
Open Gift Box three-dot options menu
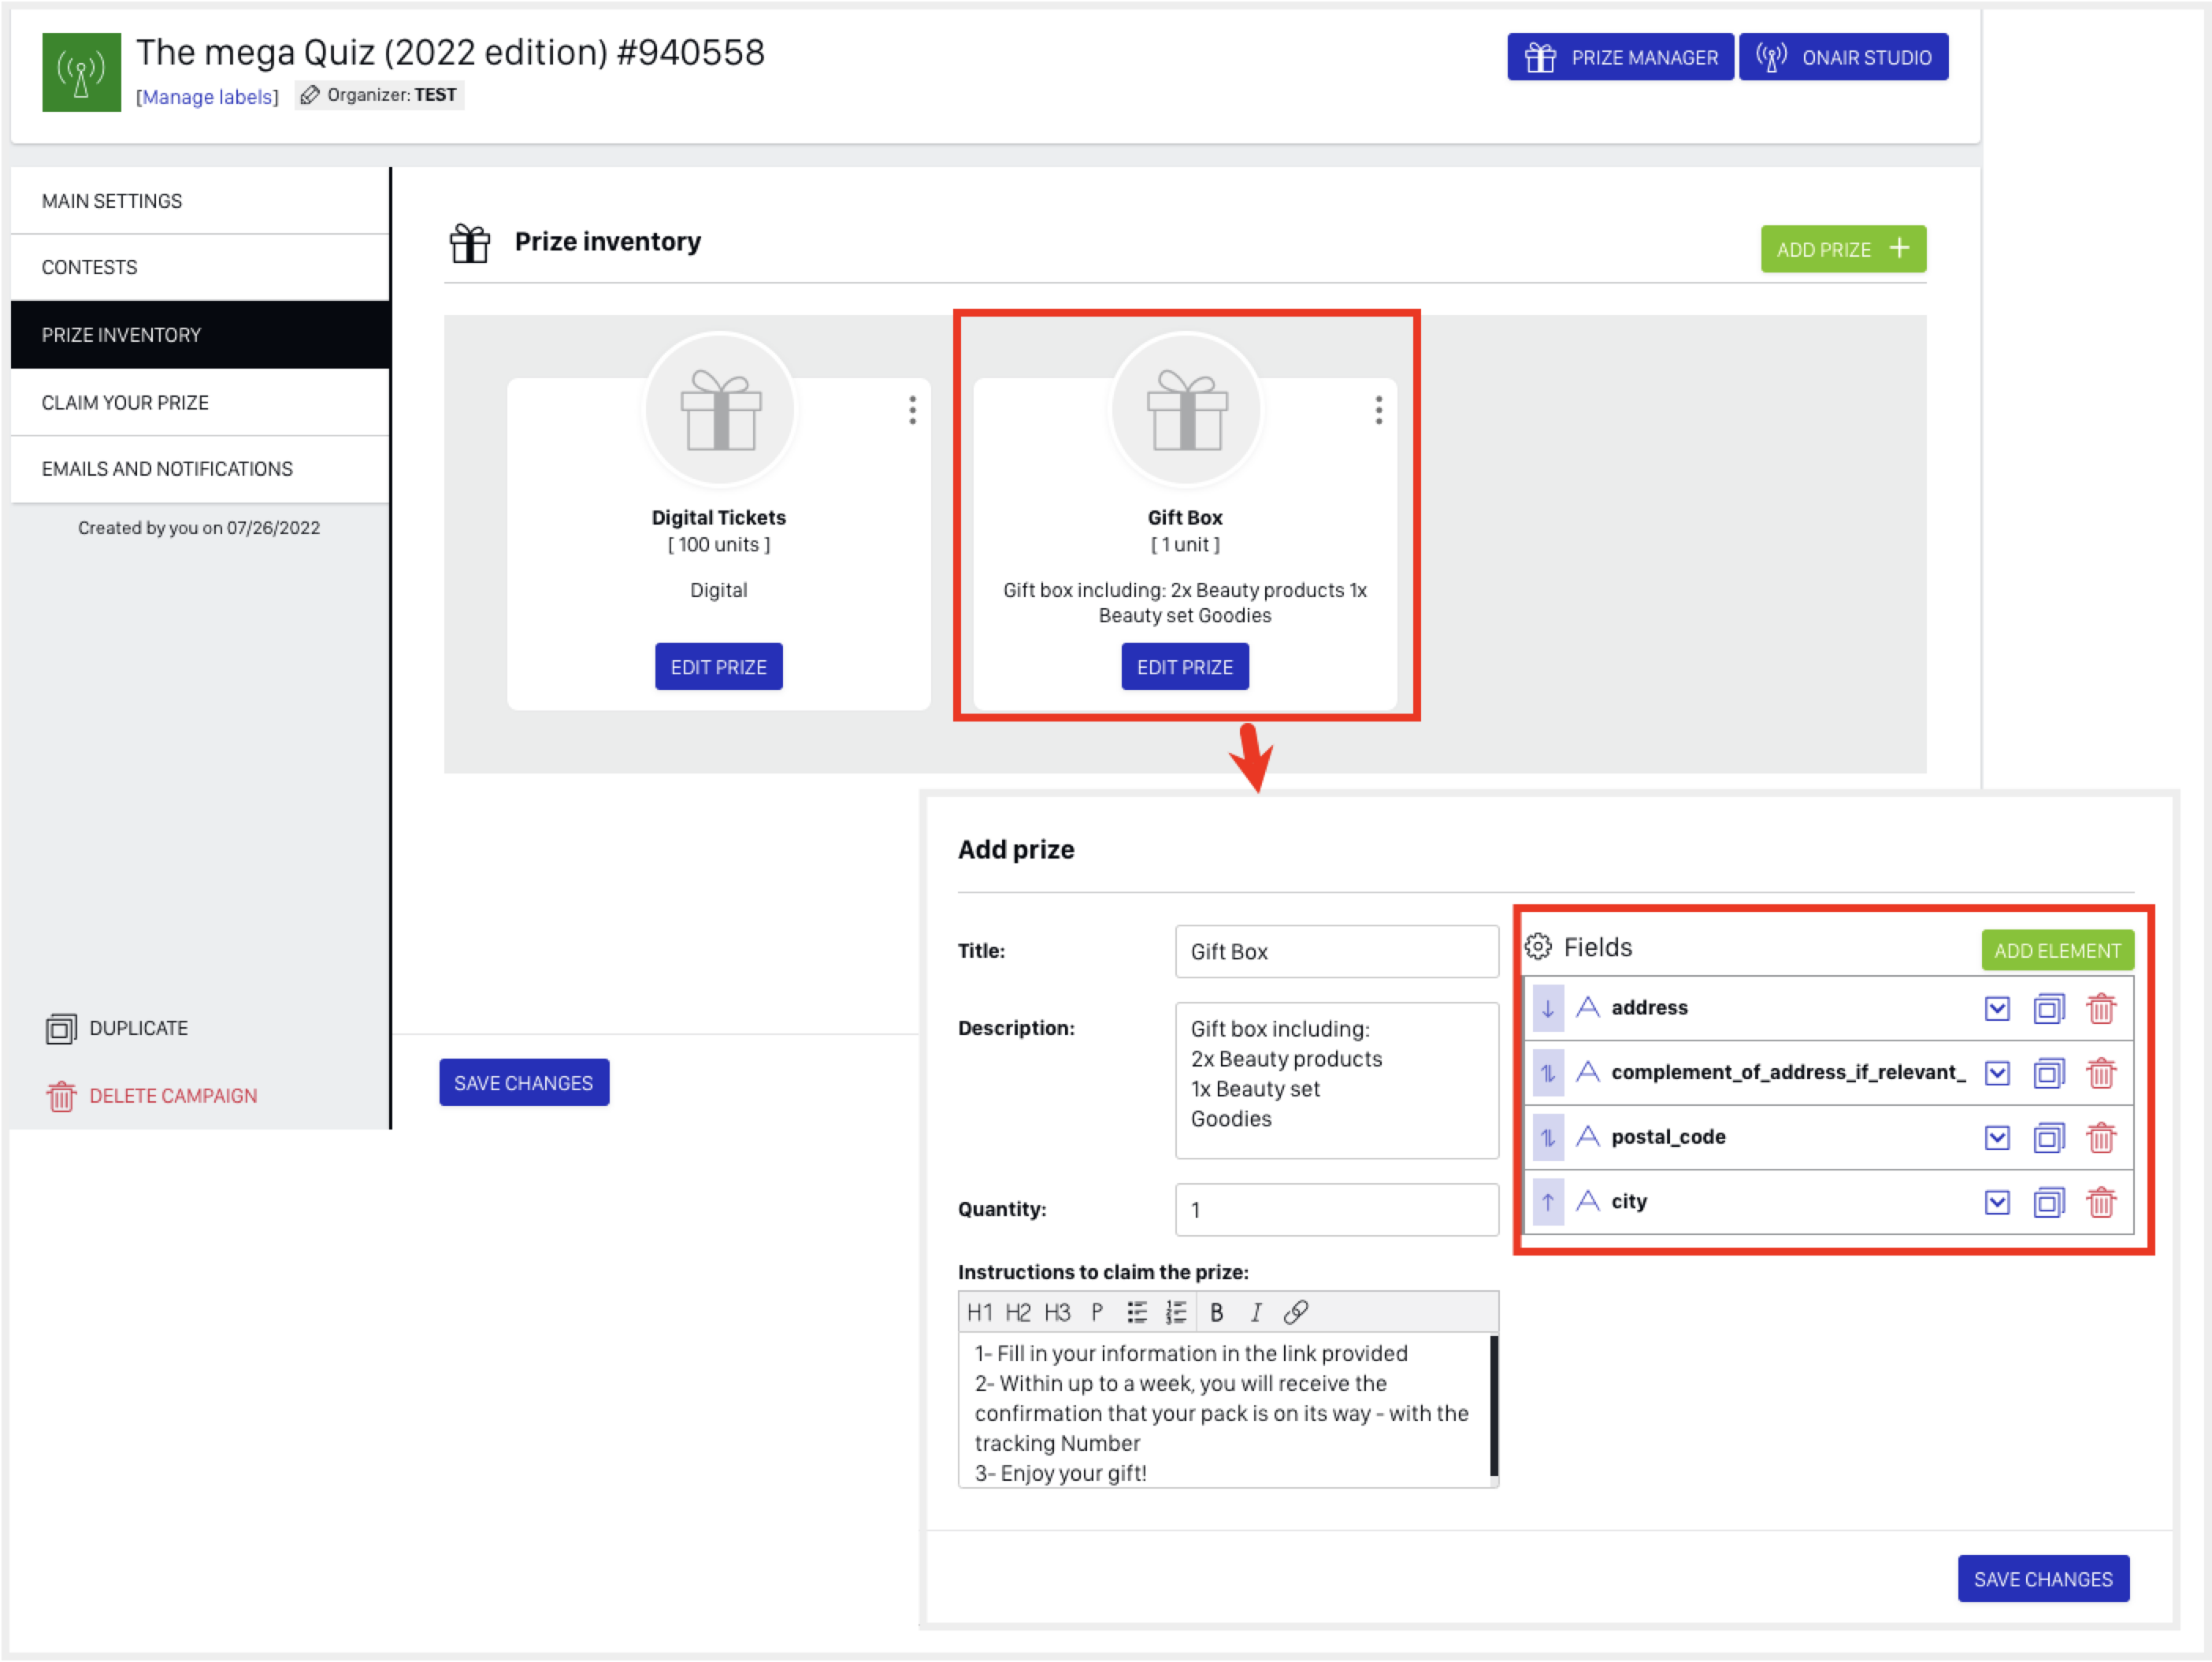pyautogui.click(x=1378, y=409)
